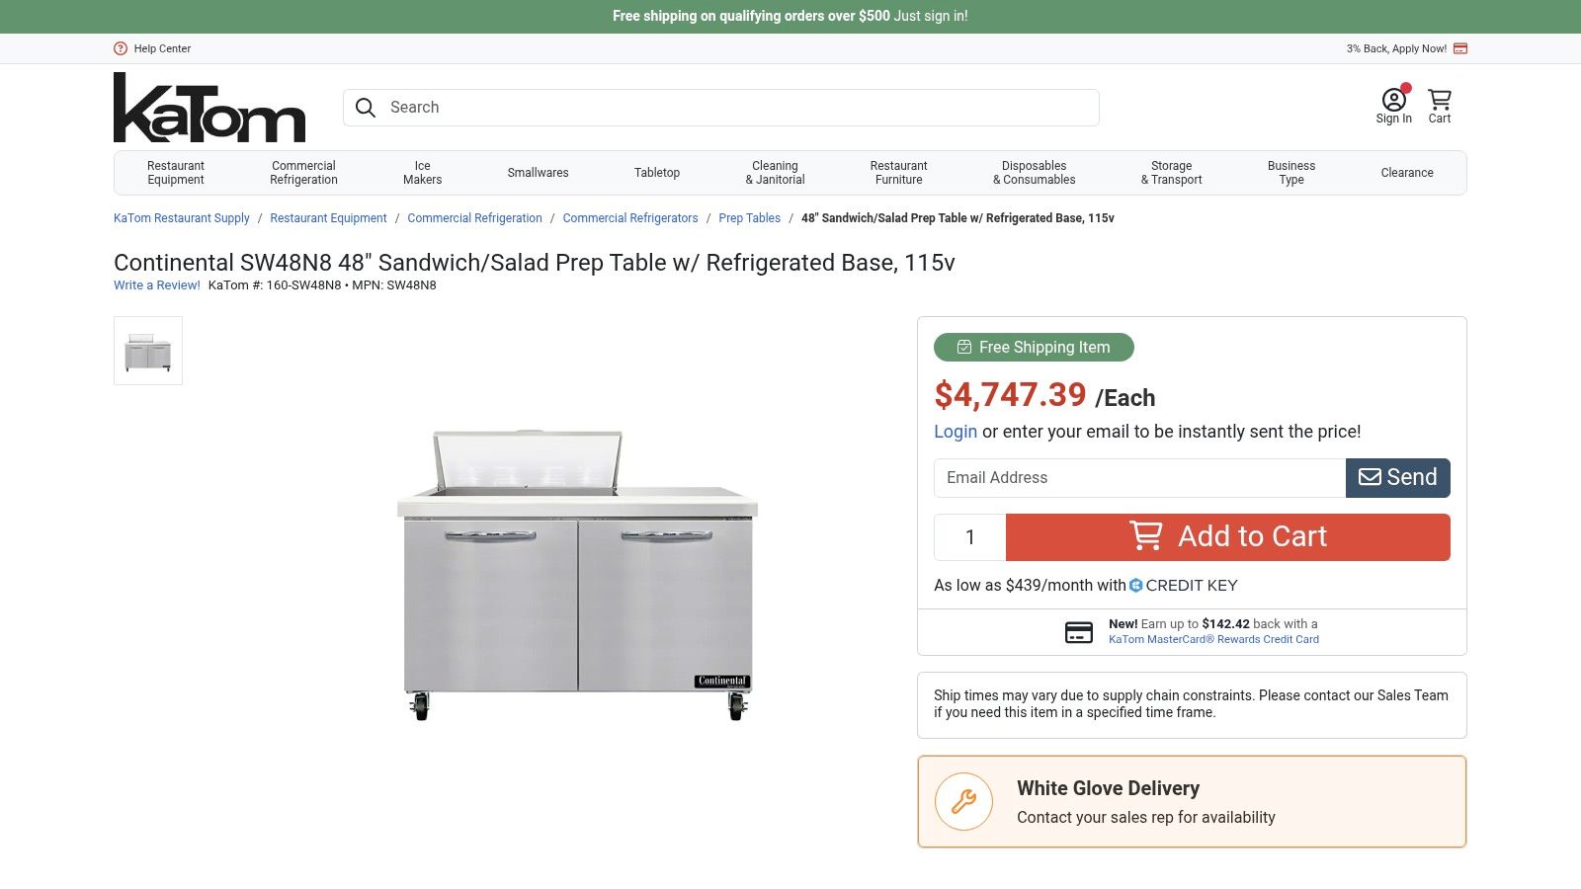Image resolution: width=1581 pixels, height=889 pixels.
Task: Open the shopping Cart icon
Action: pos(1440,101)
